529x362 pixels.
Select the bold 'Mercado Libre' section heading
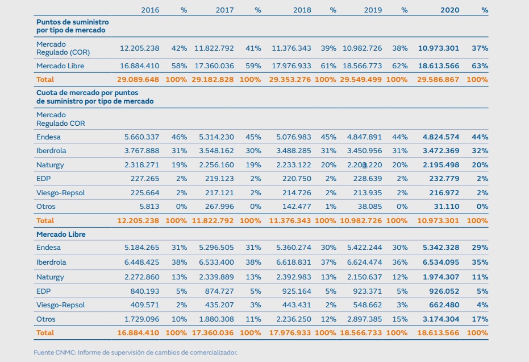pos(61,234)
